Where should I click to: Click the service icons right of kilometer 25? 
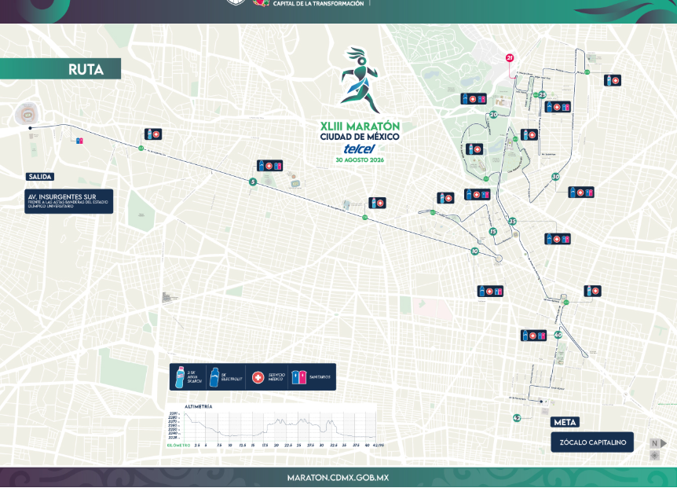pos(558,106)
